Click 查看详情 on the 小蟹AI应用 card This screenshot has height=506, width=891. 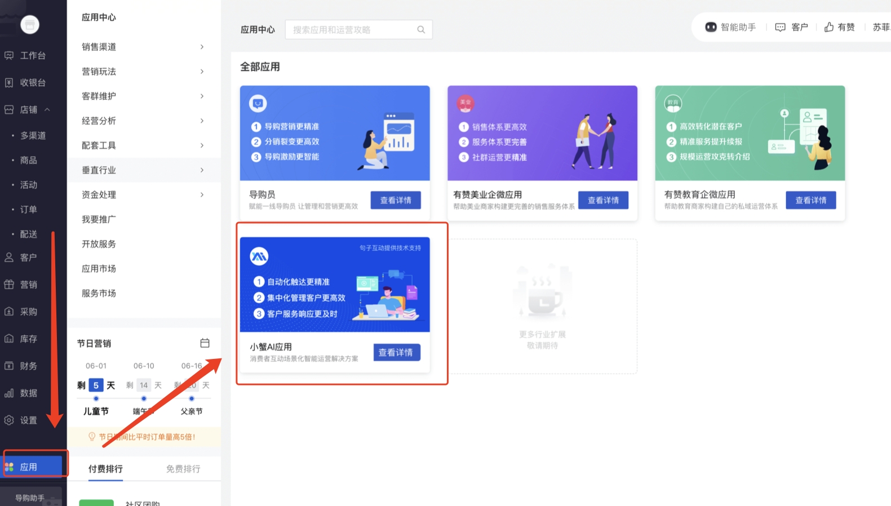tap(397, 352)
